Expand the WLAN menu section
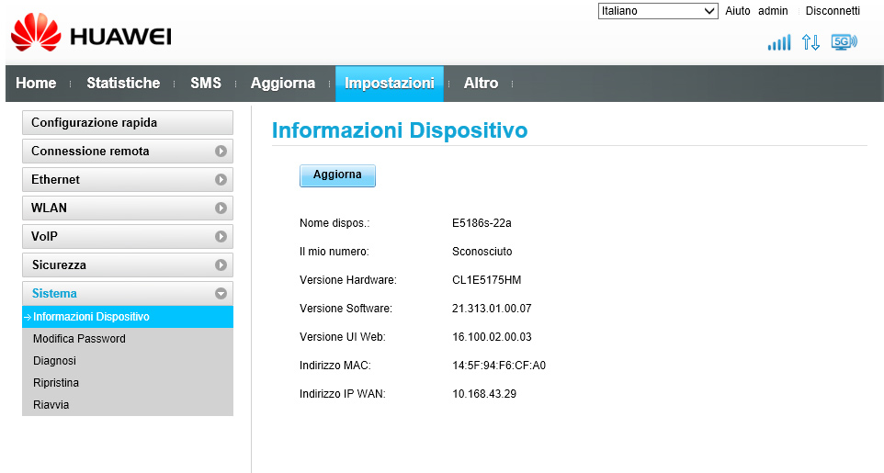 pos(127,208)
